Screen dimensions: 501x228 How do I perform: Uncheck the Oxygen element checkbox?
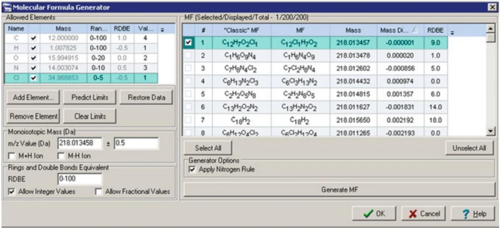click(x=34, y=58)
